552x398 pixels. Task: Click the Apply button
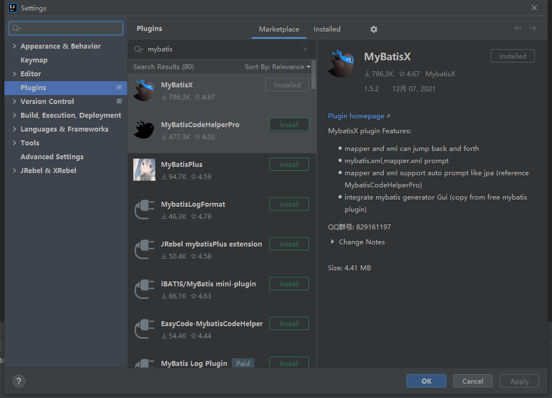coord(519,381)
